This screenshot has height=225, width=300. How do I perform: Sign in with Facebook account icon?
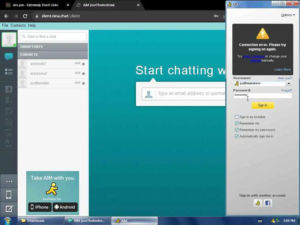268,203
